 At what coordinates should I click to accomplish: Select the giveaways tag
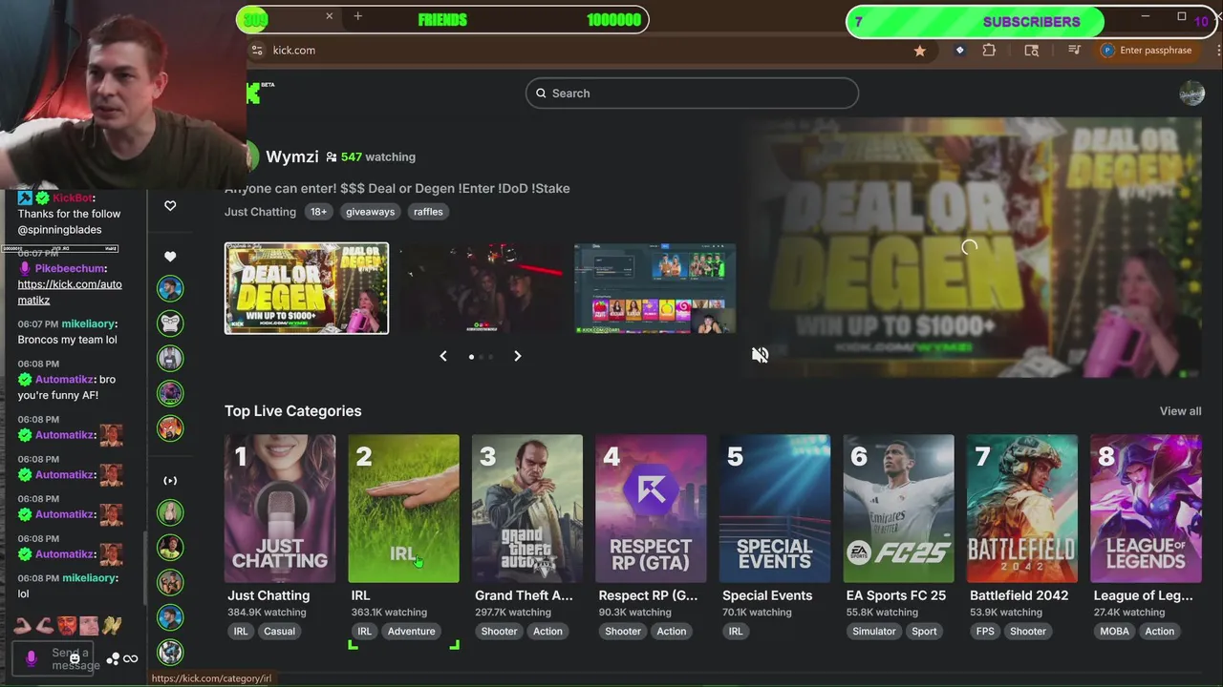[370, 212]
